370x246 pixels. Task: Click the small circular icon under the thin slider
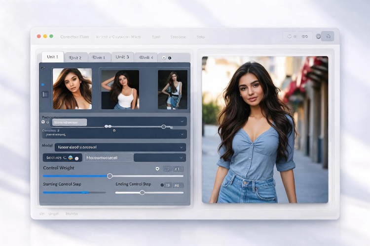click(x=114, y=130)
